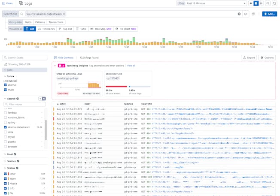The image size is (280, 196).
Task: Click Hide Controls link
Action: coord(64,57)
